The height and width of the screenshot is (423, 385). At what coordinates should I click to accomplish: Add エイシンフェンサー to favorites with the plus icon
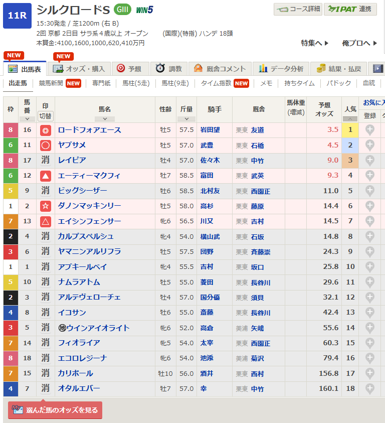[x=369, y=221]
